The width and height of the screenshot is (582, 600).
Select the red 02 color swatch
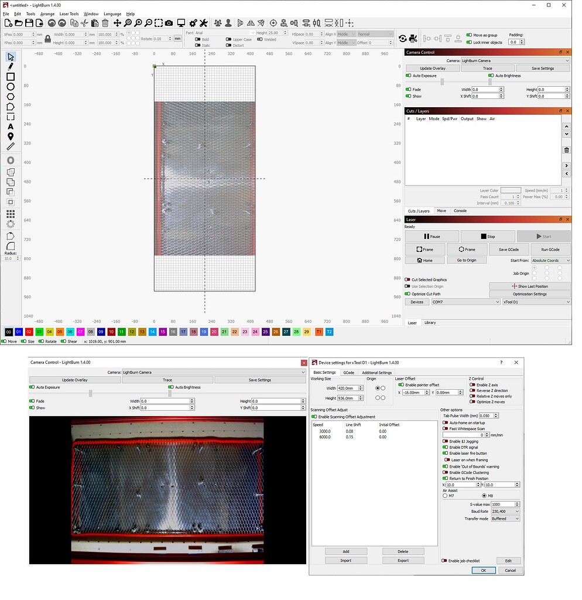tap(29, 332)
